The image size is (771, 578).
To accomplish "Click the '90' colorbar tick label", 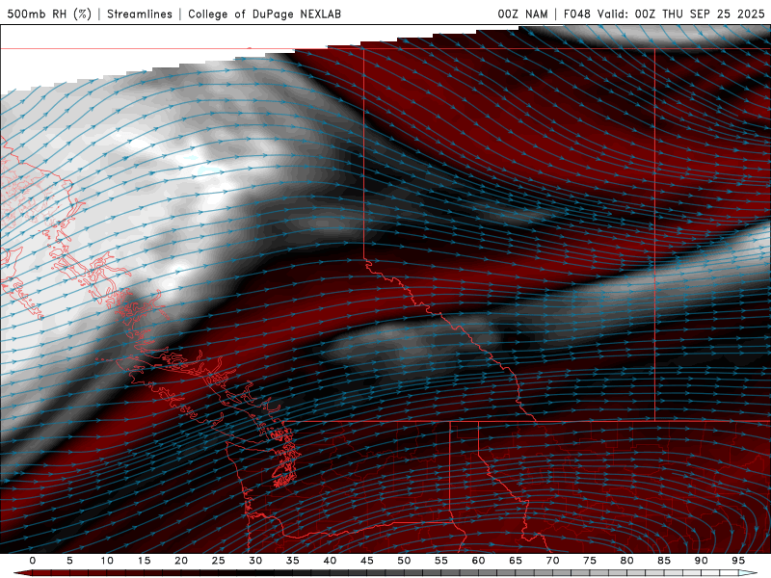I will click(701, 561).
